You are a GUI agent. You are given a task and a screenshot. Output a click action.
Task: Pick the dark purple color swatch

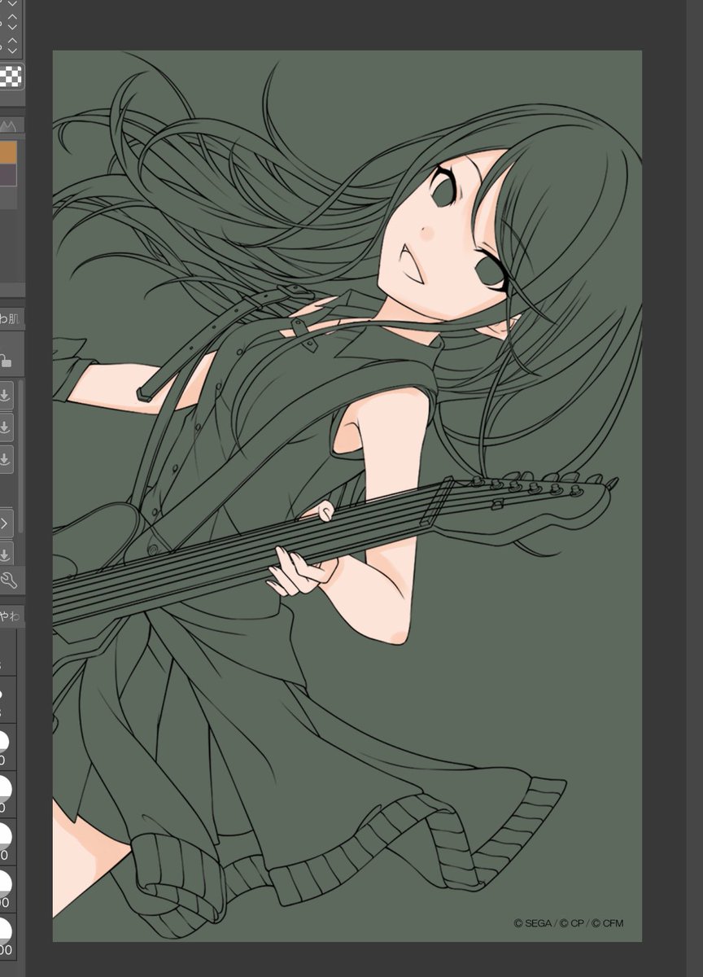[8, 175]
